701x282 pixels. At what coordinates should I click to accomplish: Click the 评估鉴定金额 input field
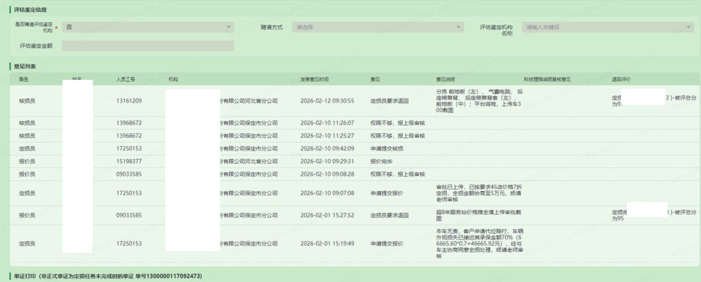point(147,45)
